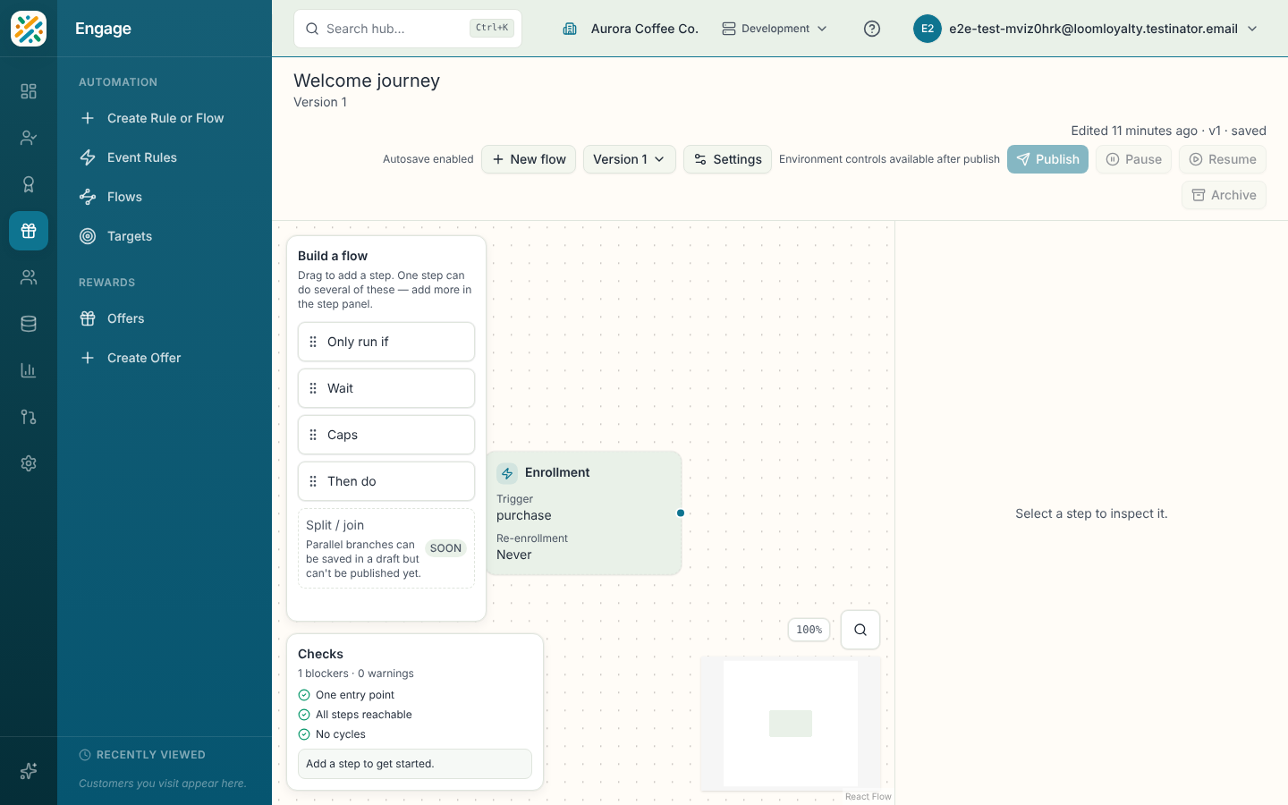The image size is (1288, 805).
Task: Click the Archive button
Action: pos(1224,195)
